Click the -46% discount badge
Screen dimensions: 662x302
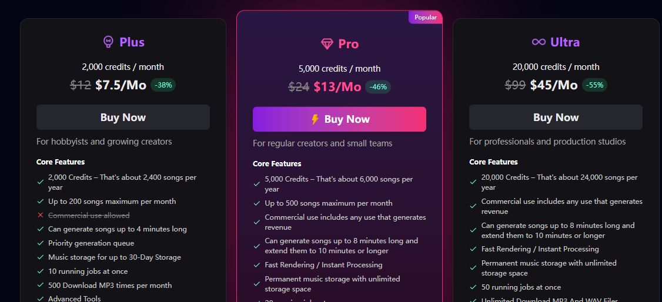click(378, 87)
